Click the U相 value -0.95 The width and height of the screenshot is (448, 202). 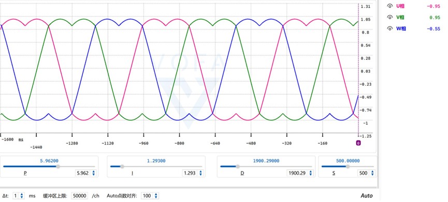[433, 6]
